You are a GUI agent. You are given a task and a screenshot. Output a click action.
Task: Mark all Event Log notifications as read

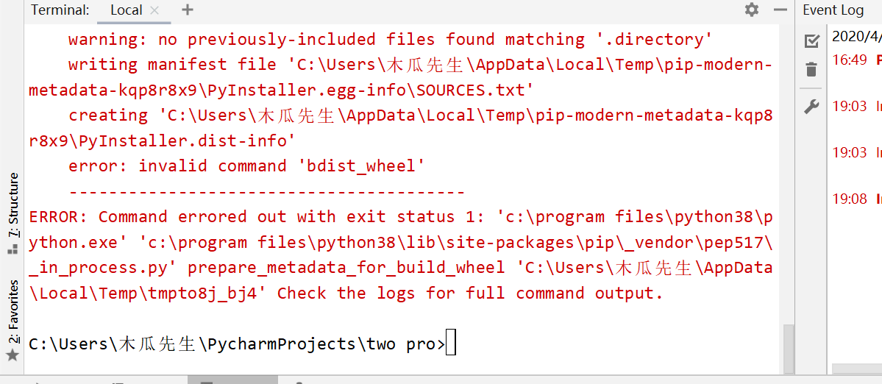click(811, 41)
